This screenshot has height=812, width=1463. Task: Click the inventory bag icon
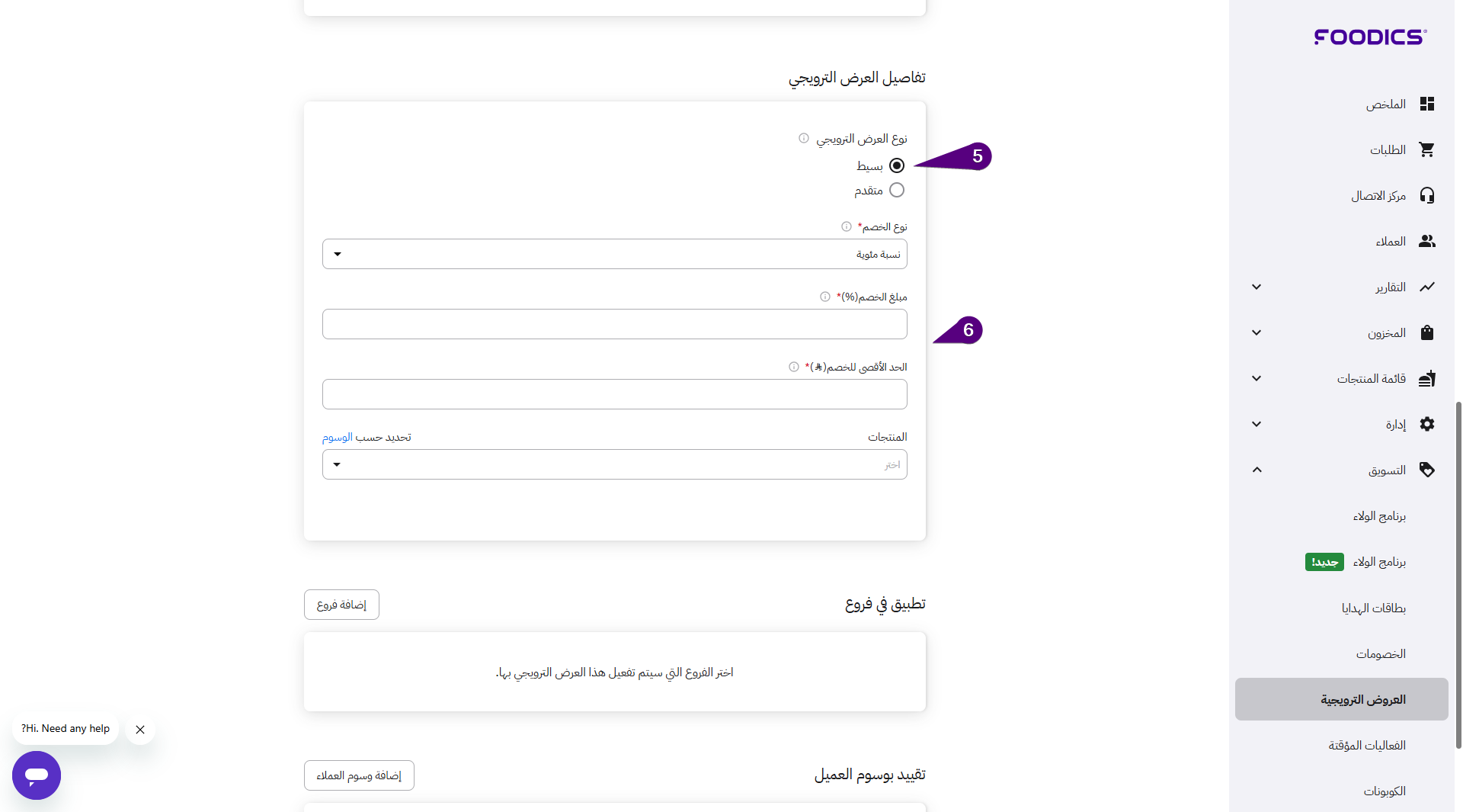(1426, 333)
